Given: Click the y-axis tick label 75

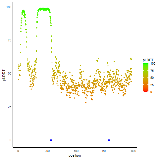Looking at the screenshot, I should tap(10, 40).
